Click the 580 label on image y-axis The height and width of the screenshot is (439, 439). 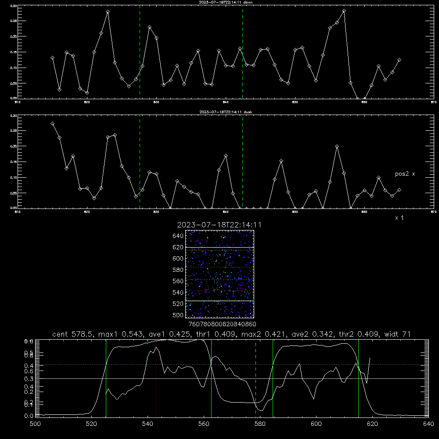click(x=178, y=270)
